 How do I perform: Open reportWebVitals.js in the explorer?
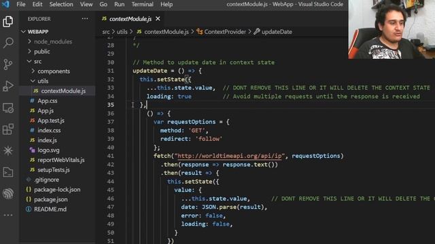point(61,160)
